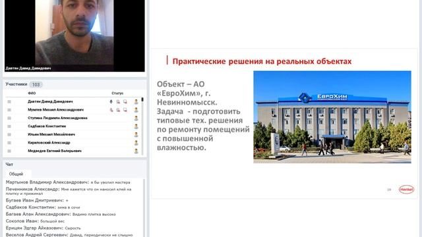The width and height of the screenshot is (422, 237).
Task: Click the Статус column header
Action: coord(117,93)
